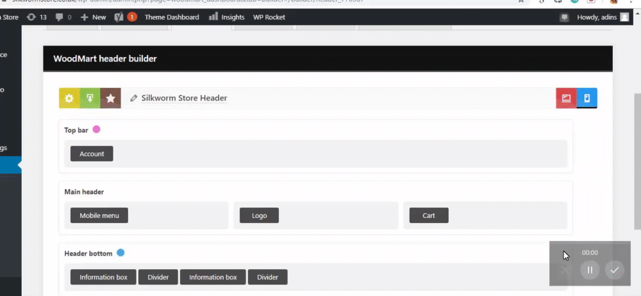641x296 pixels.
Task: Switch to desktop layout view icon
Action: [x=566, y=98]
